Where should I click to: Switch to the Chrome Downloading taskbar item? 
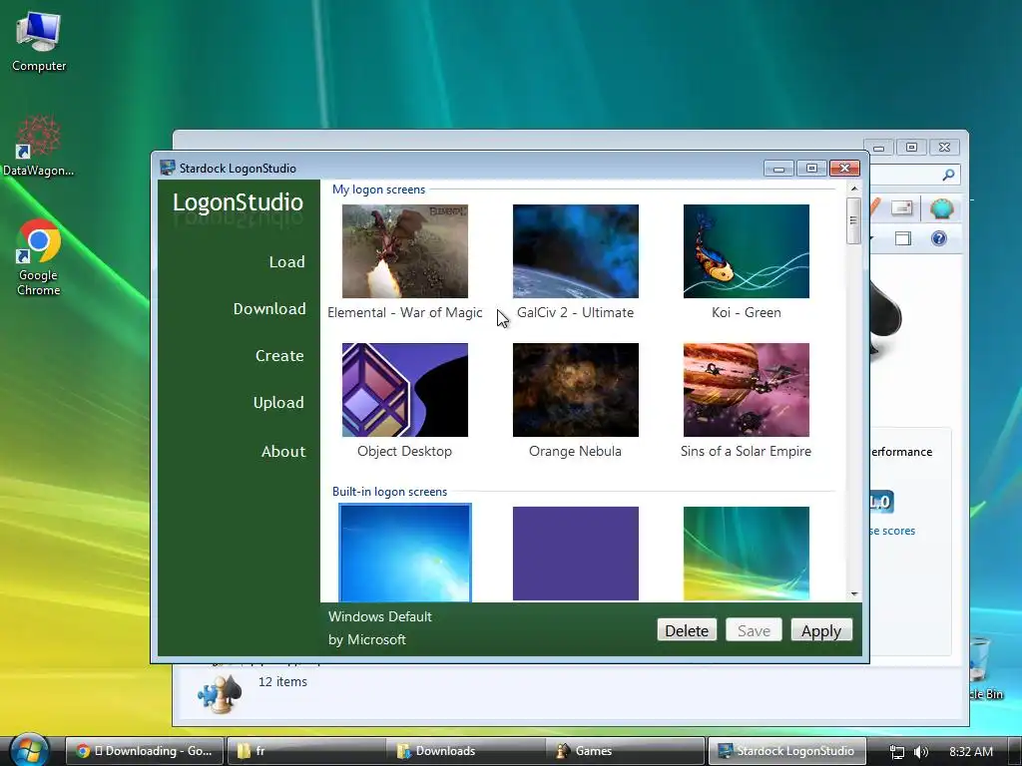click(x=145, y=751)
